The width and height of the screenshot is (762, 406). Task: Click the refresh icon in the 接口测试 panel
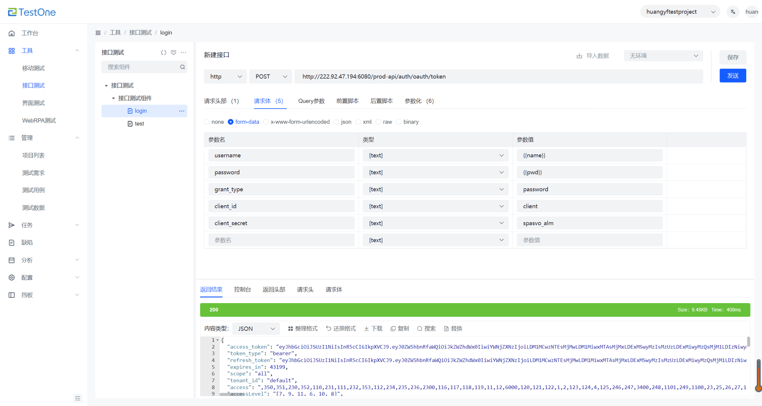coord(163,53)
